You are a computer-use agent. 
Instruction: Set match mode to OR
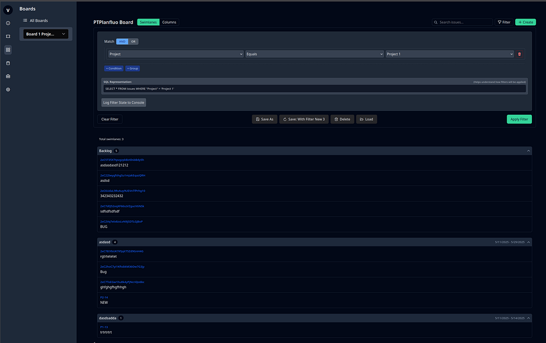[133, 42]
